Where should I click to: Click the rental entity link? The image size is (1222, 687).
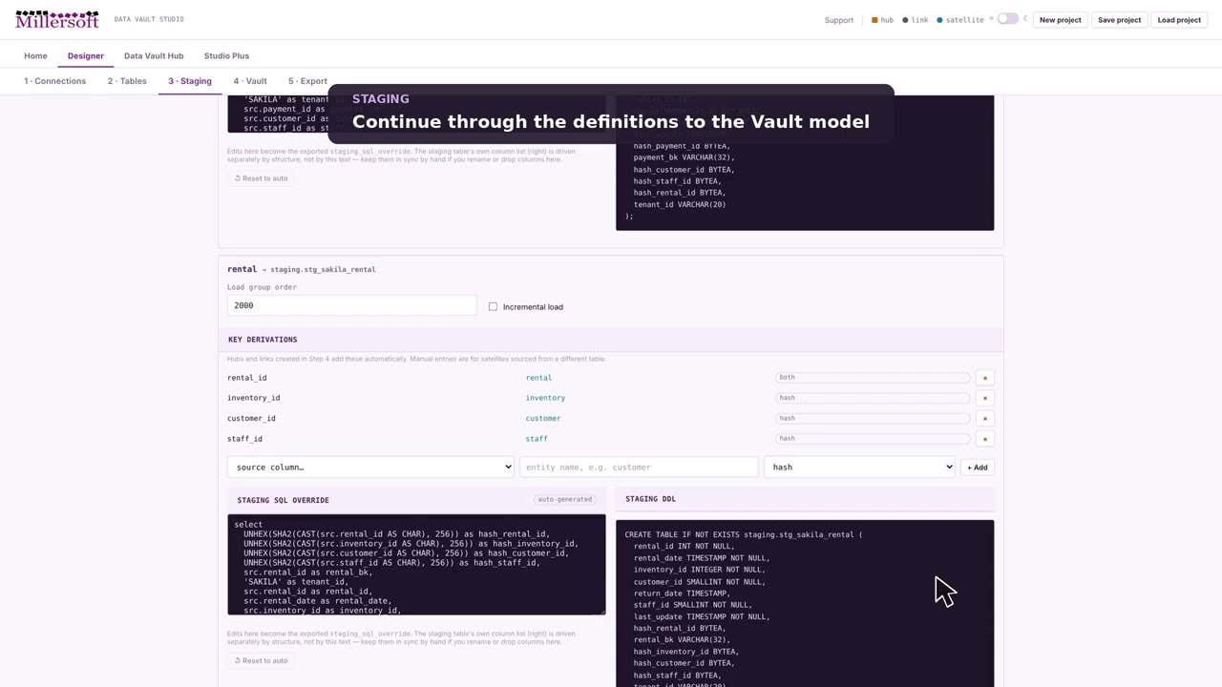(538, 378)
